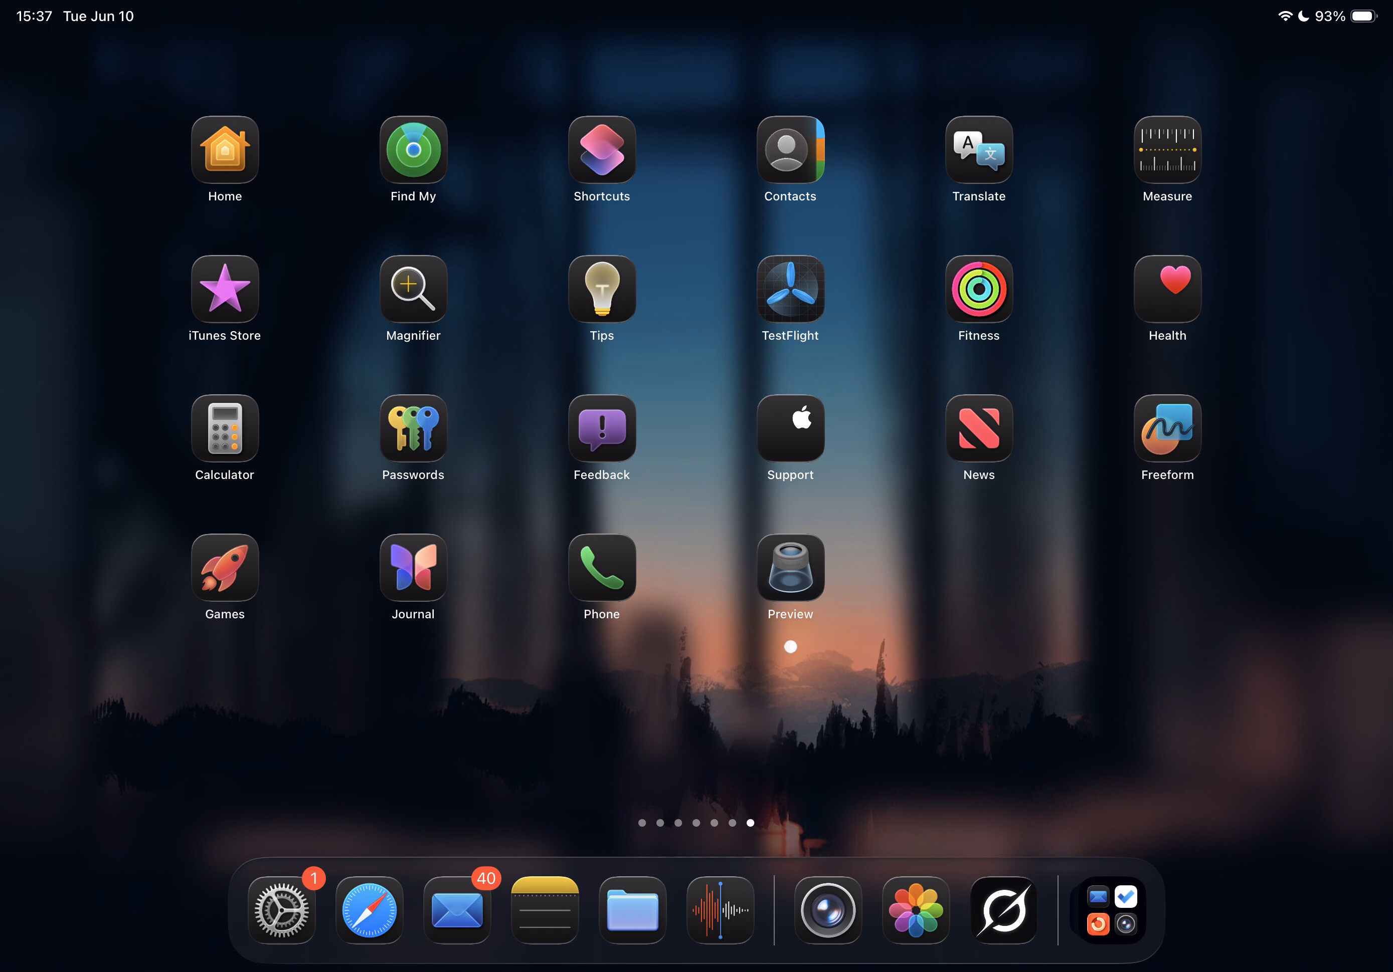This screenshot has height=972, width=1393.
Task: Launch the Apple Support app
Action: click(791, 429)
